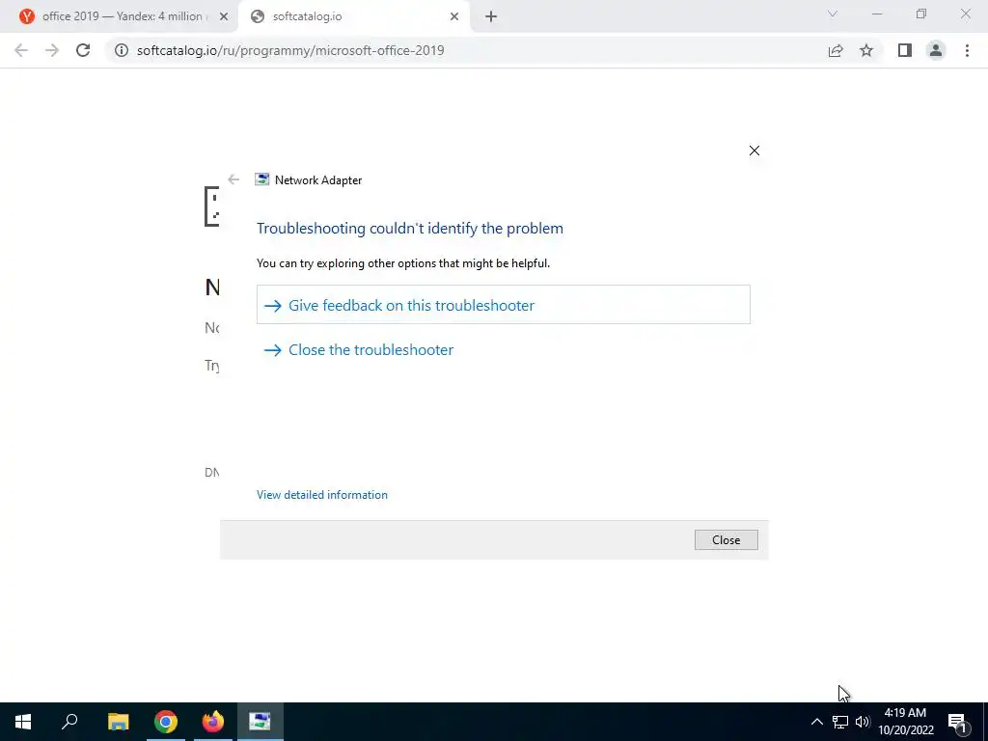Go forward in Chrome history
The width and height of the screenshot is (988, 741).
coord(52,50)
